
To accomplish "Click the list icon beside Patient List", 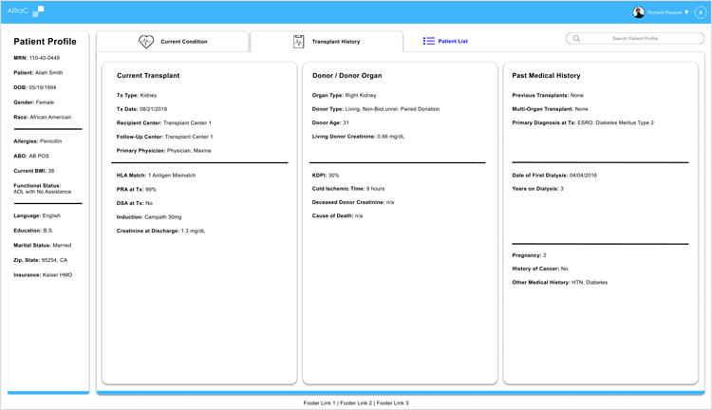I will point(429,41).
